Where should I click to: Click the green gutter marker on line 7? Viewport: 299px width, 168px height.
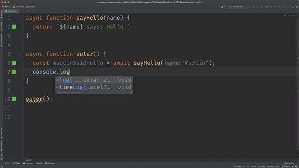click(x=14, y=72)
